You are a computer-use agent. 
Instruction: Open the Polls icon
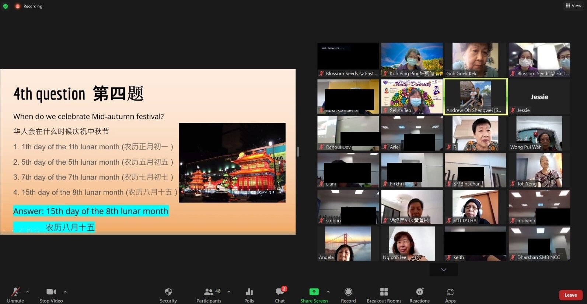tap(249, 292)
